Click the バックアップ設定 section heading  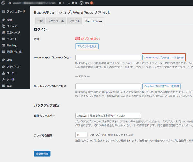tap(47, 105)
